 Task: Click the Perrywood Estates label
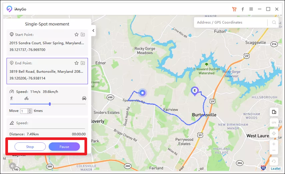coord(184,142)
